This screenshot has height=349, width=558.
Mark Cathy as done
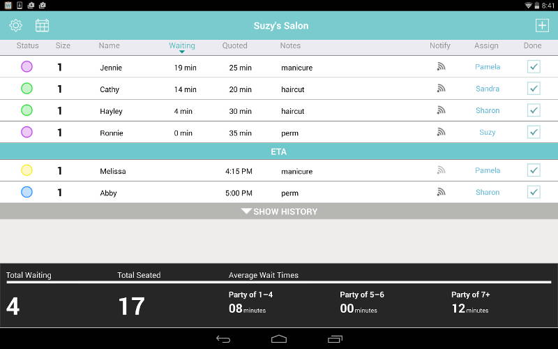point(534,89)
